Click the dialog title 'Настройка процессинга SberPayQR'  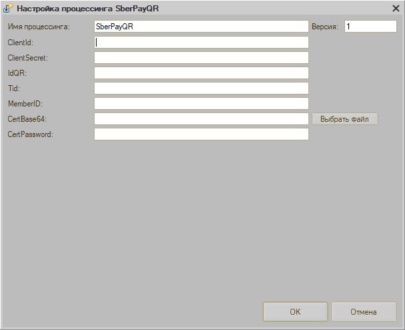pos(87,9)
